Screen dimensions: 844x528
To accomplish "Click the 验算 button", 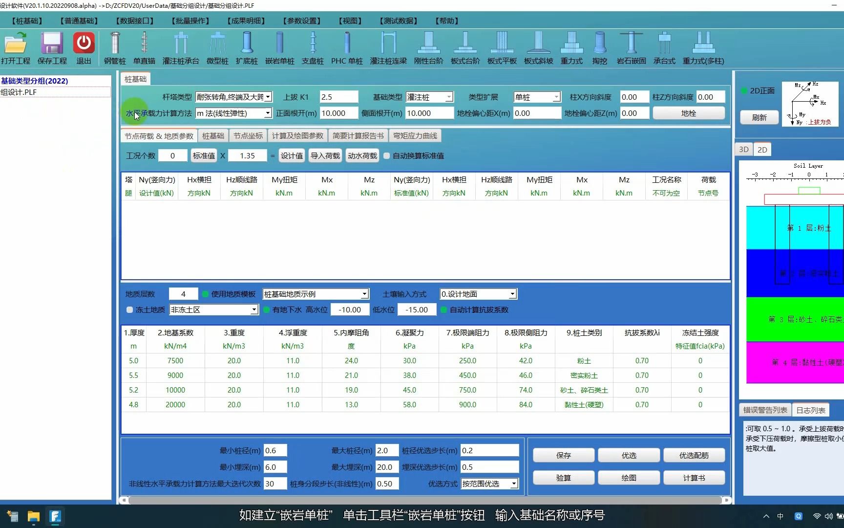I will coord(563,478).
